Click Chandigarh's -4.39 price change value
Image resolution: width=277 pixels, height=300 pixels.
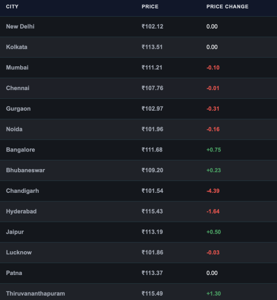pyautogui.click(x=213, y=191)
